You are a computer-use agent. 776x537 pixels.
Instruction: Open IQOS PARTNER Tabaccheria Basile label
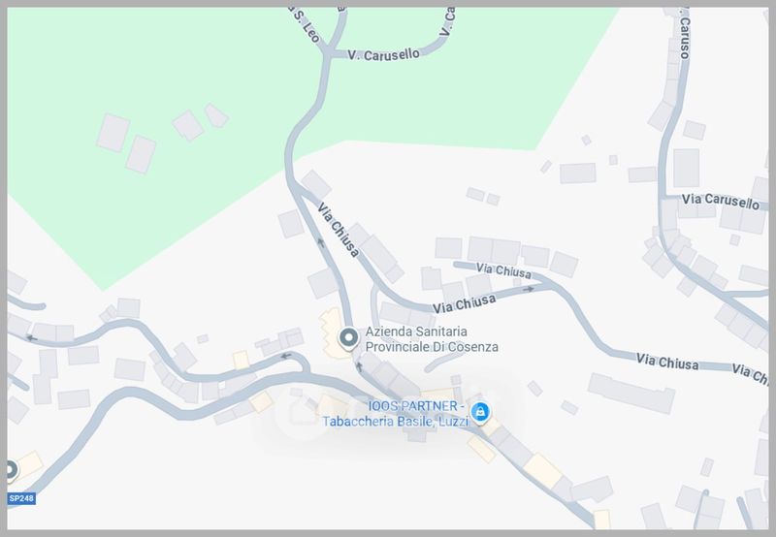pos(395,413)
